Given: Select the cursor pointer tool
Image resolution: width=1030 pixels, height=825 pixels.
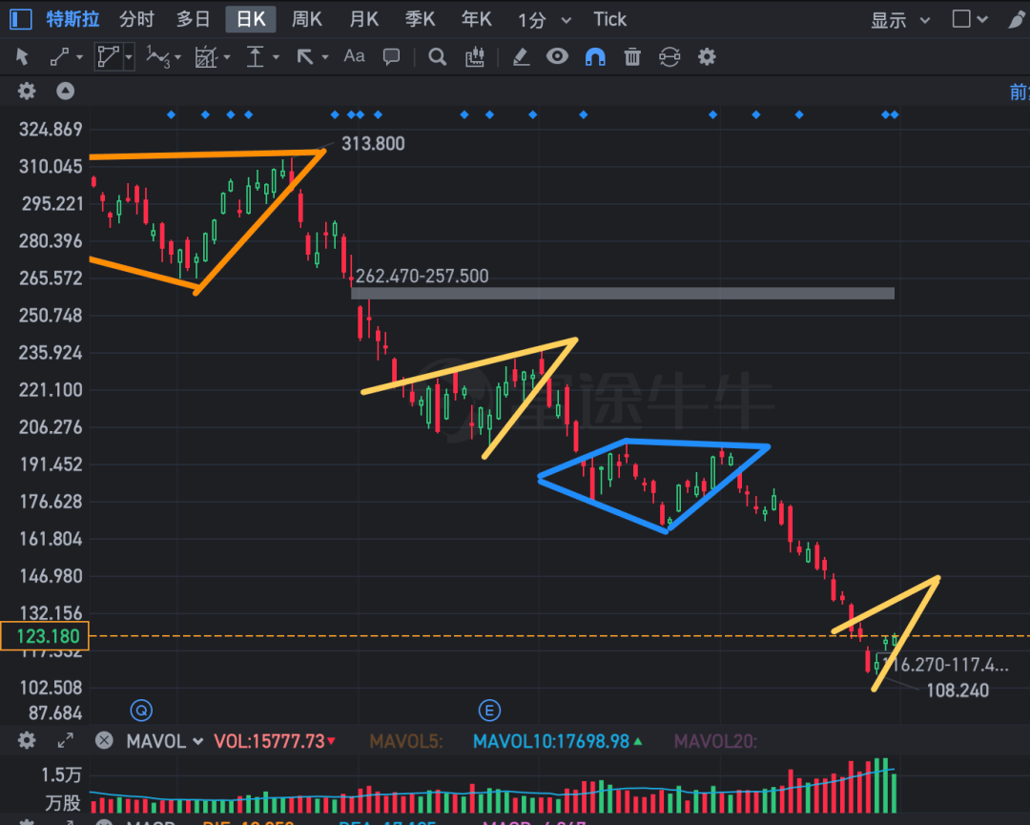Looking at the screenshot, I should click(x=22, y=57).
